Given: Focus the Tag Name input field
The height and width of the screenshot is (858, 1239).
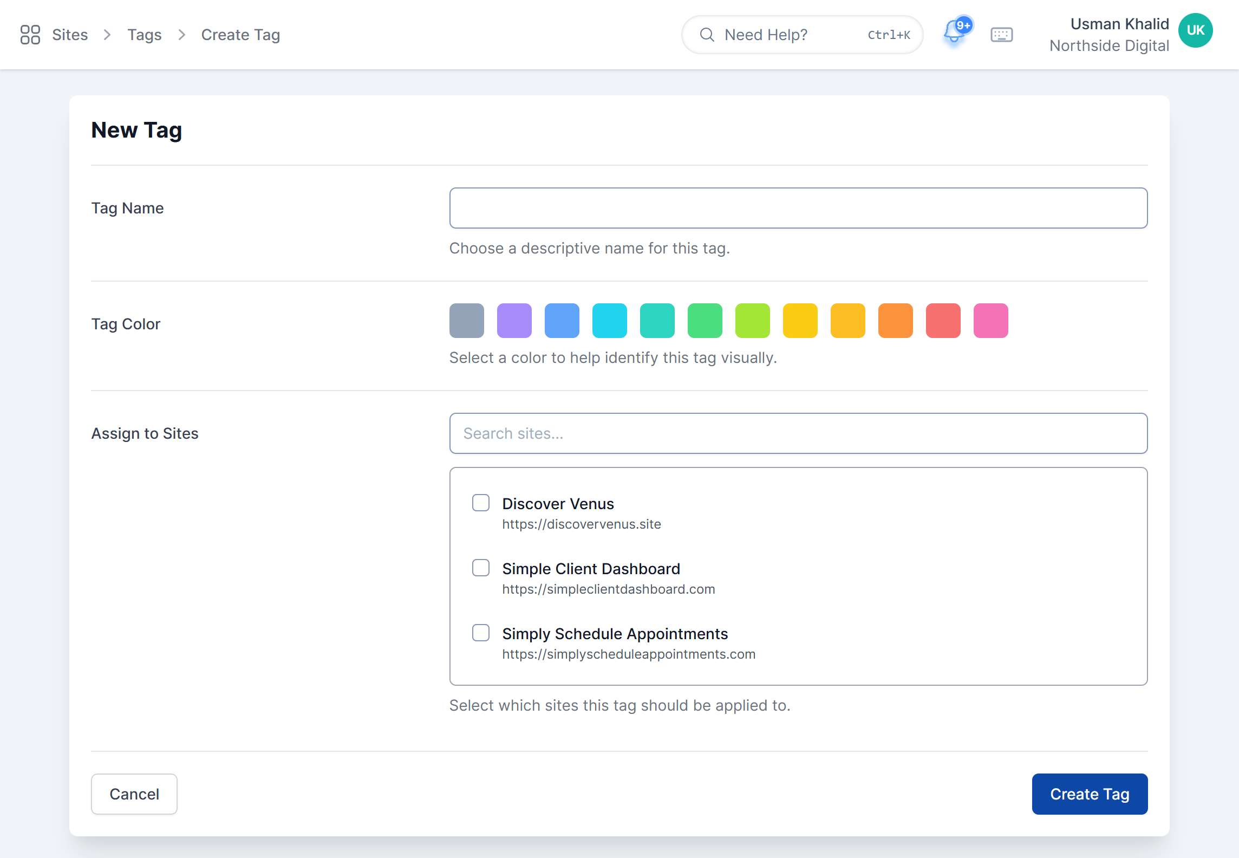Looking at the screenshot, I should tap(798, 208).
